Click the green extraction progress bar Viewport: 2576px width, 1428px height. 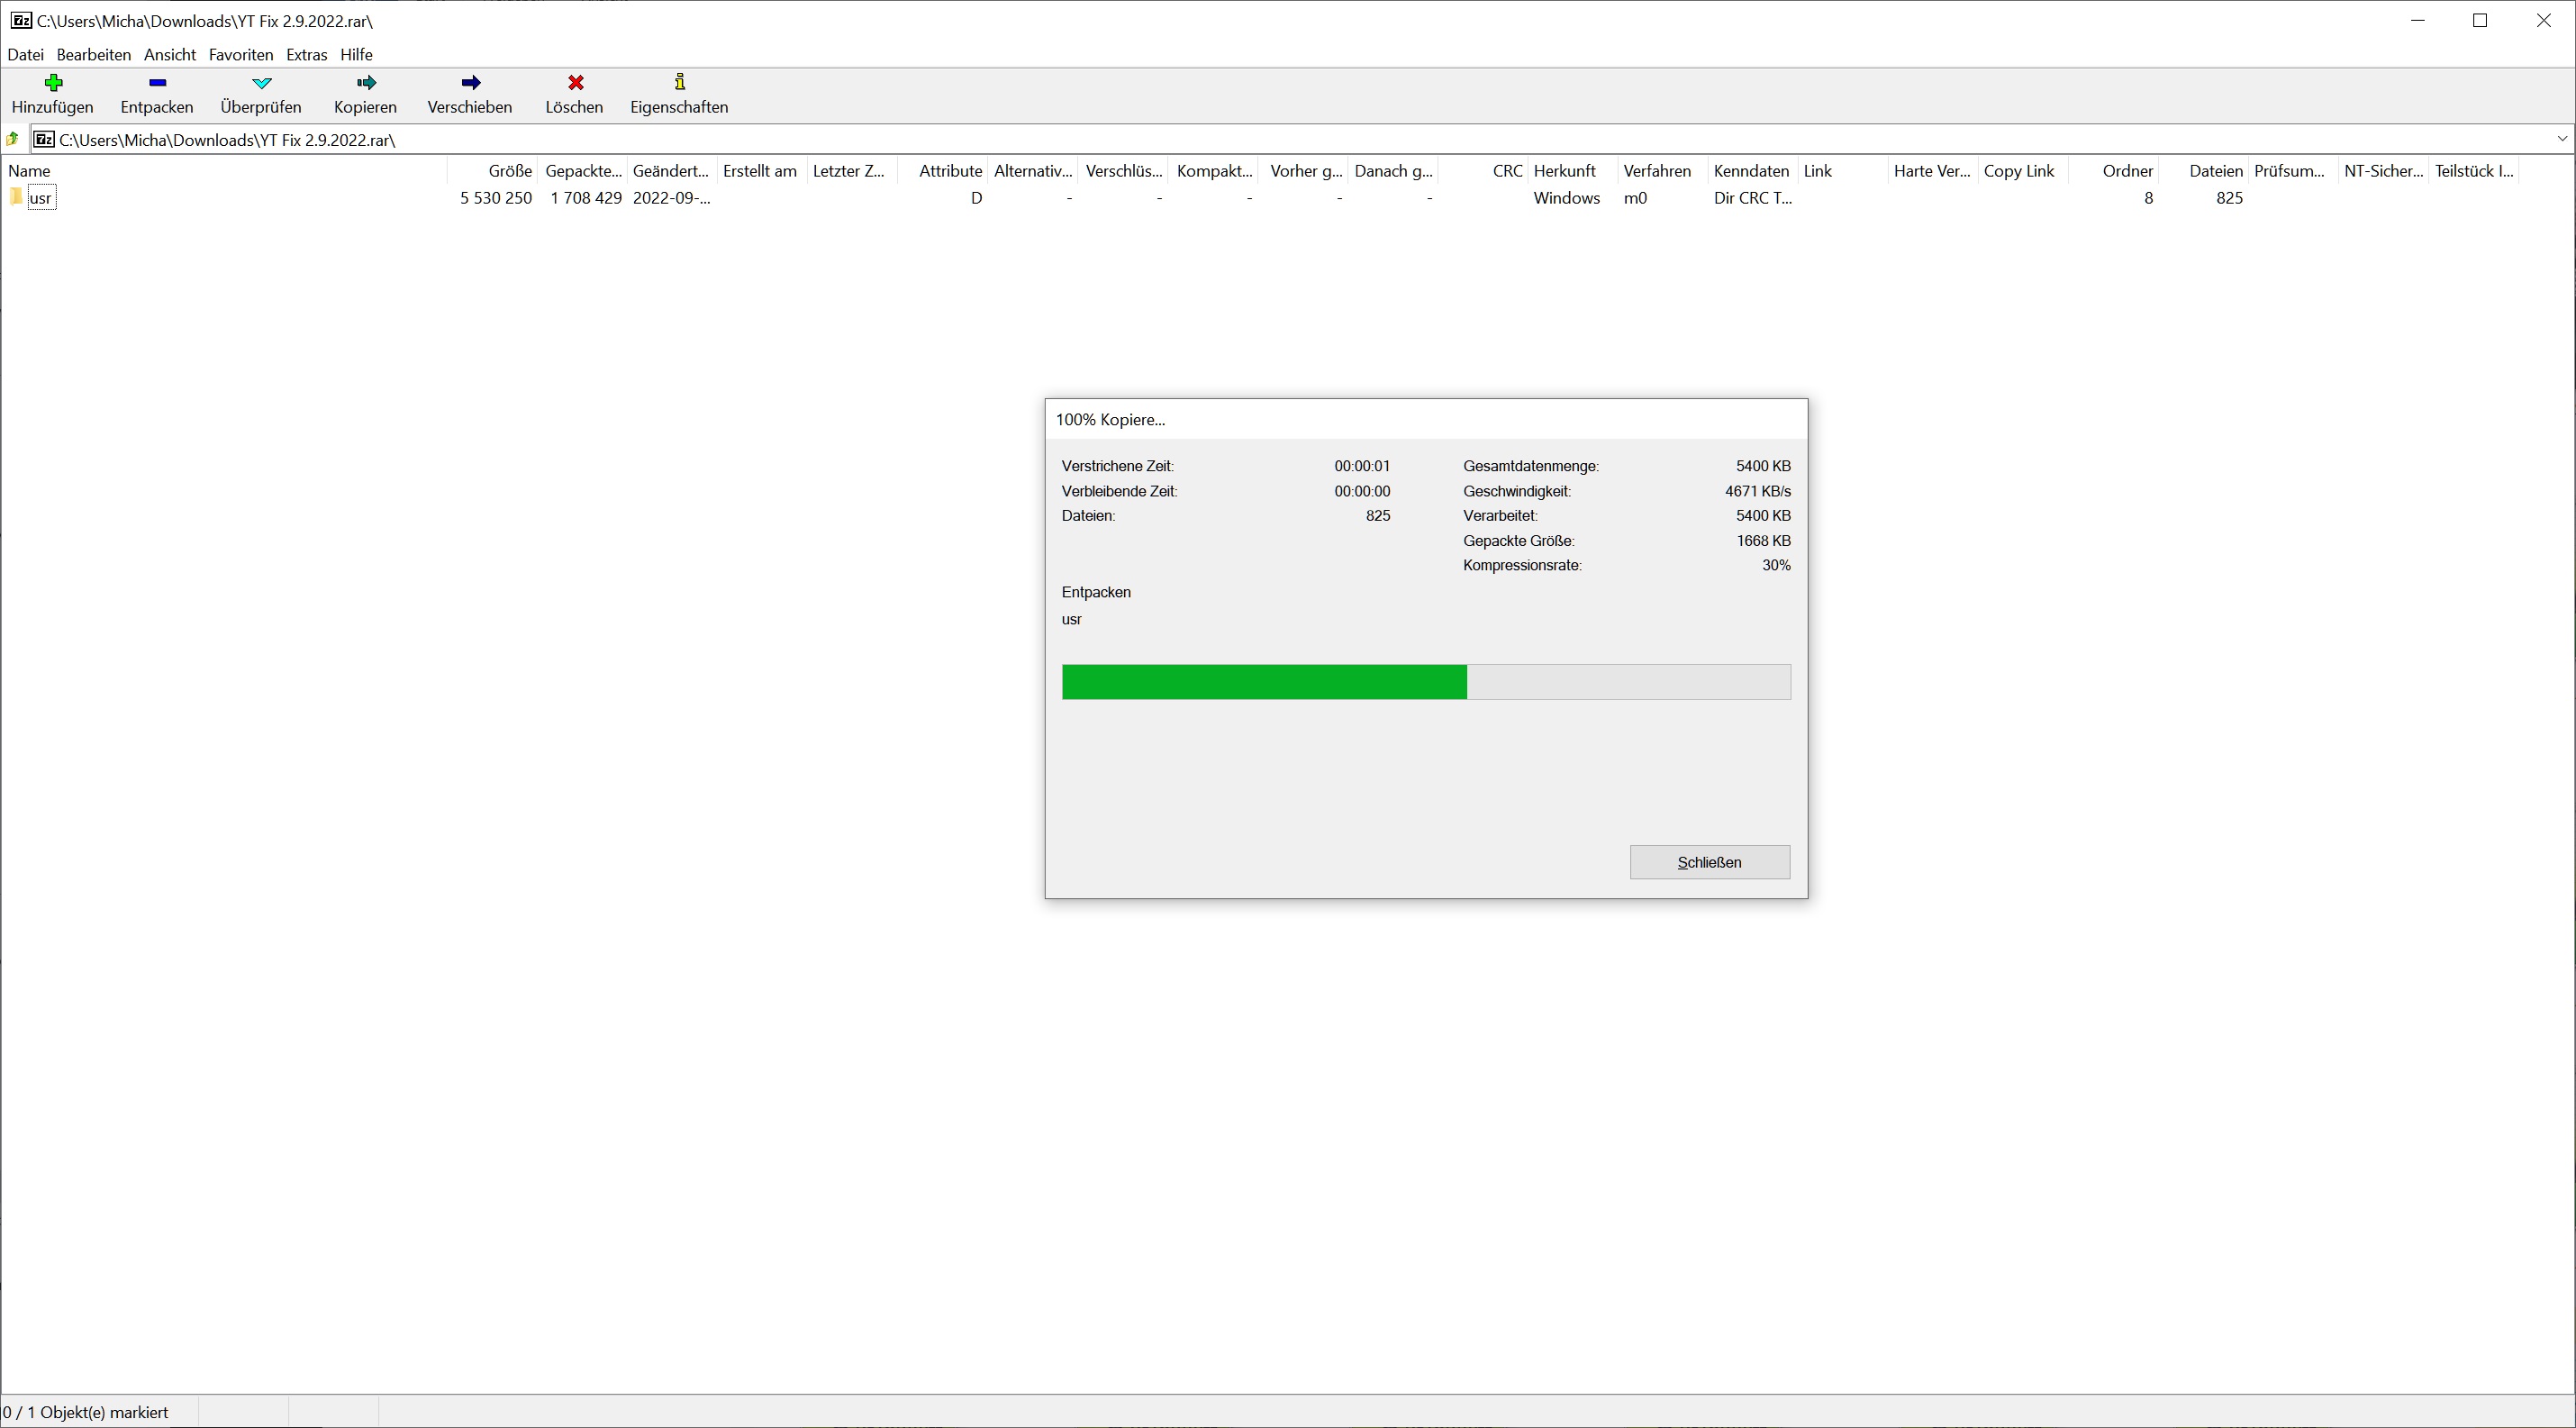point(1264,682)
